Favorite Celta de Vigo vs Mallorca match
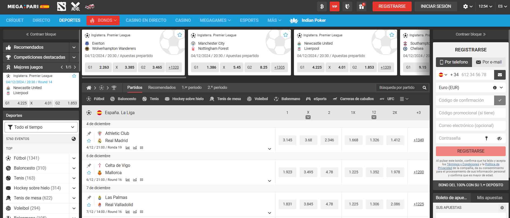The width and height of the screenshot is (510, 218). [89, 173]
